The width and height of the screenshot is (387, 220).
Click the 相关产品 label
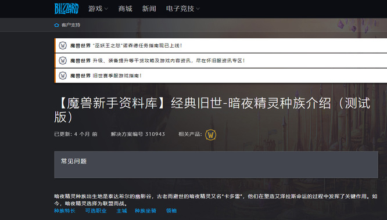point(190,134)
